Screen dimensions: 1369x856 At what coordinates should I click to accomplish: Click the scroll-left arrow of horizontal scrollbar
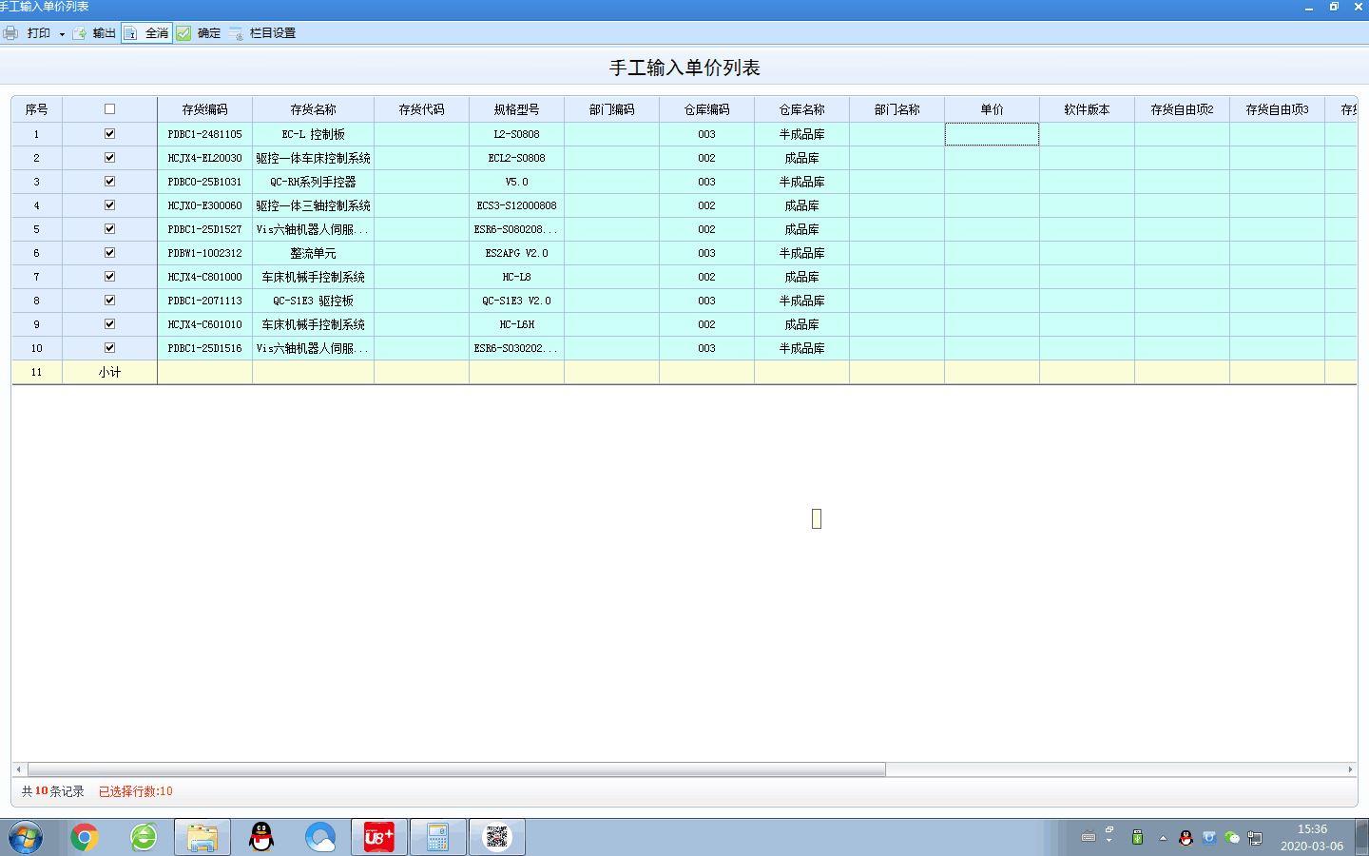[x=18, y=768]
